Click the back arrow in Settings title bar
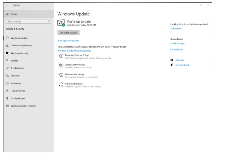This screenshot has width=225, height=156. [7, 5]
